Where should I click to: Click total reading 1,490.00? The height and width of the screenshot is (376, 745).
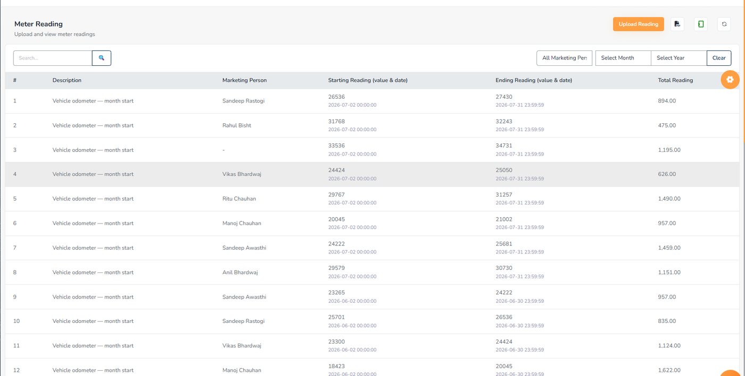tap(669, 199)
